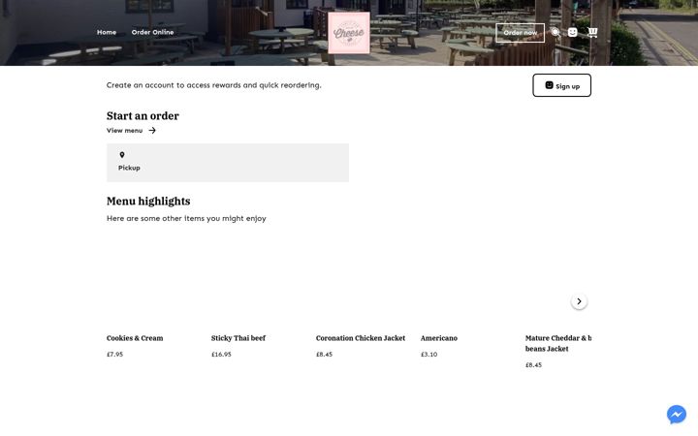Go to the Home nav item

107,32
